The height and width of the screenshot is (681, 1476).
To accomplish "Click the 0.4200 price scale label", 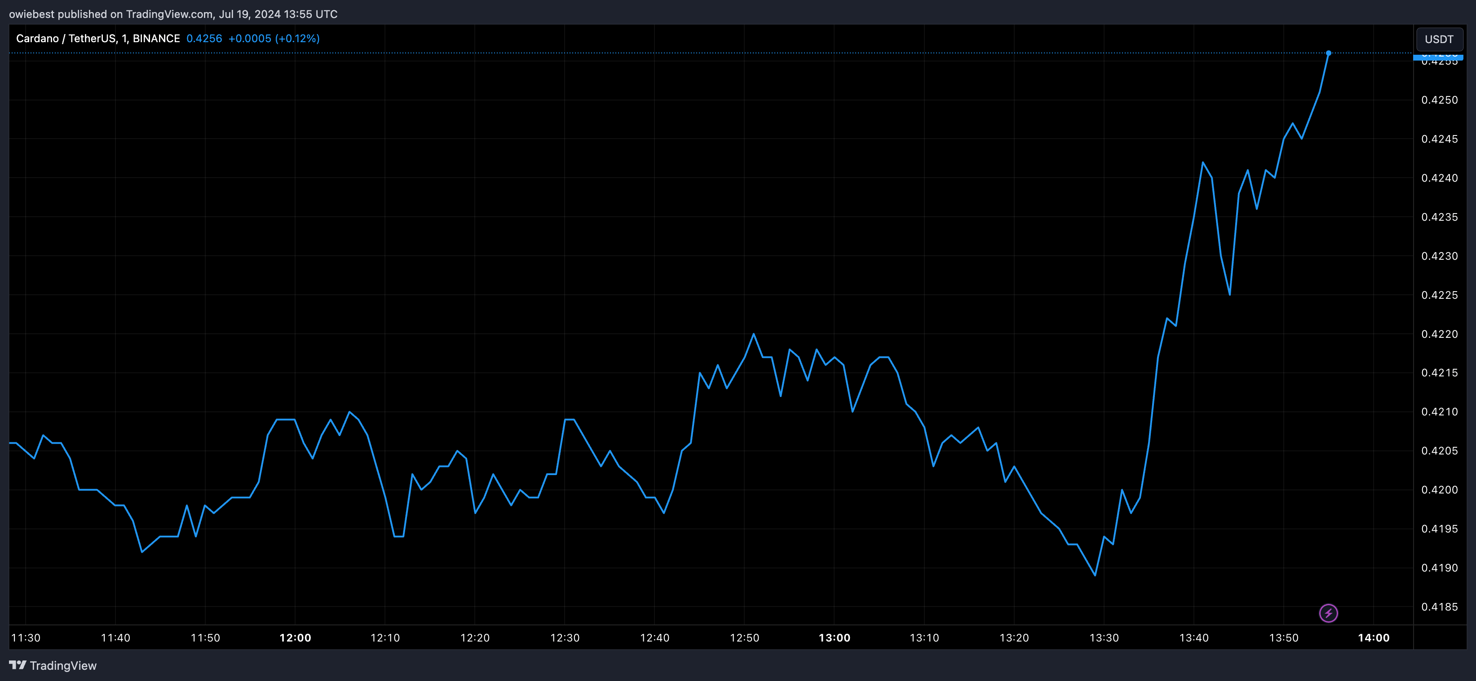I will tap(1439, 490).
